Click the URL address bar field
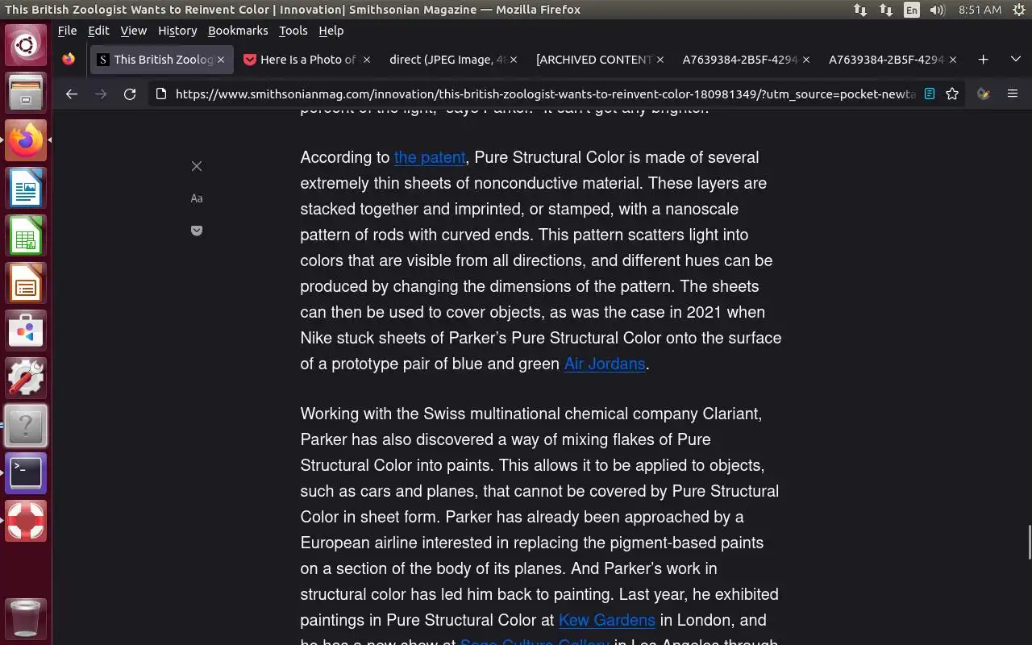The image size is (1032, 645). pos(545,94)
